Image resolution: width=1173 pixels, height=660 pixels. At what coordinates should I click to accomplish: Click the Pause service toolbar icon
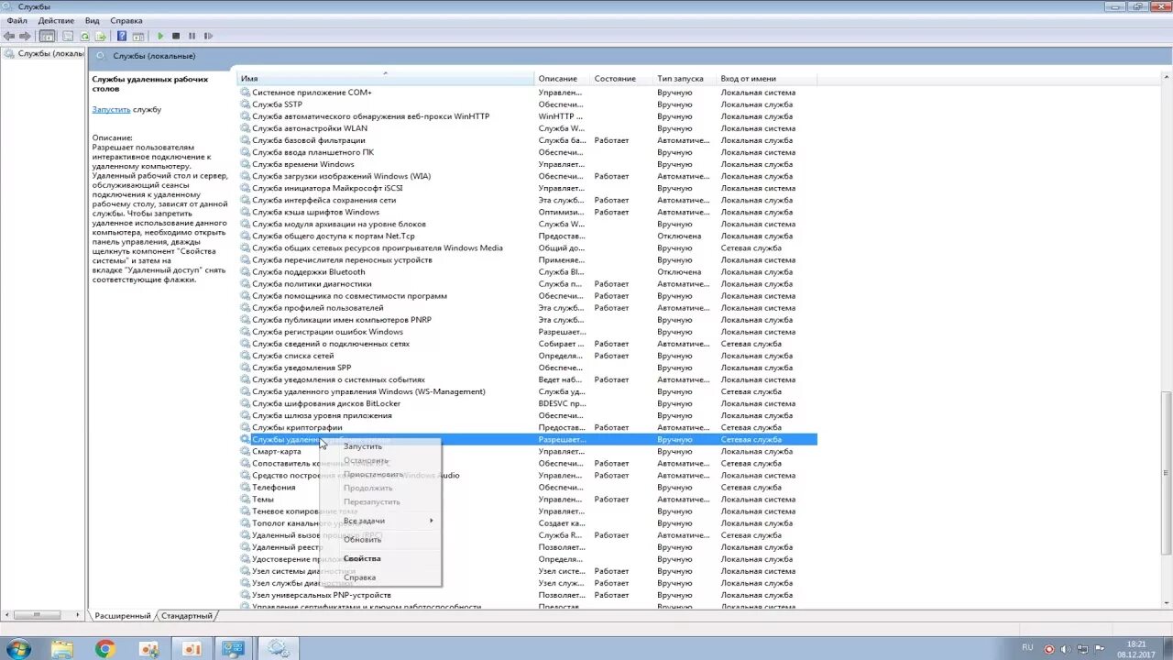pos(192,36)
